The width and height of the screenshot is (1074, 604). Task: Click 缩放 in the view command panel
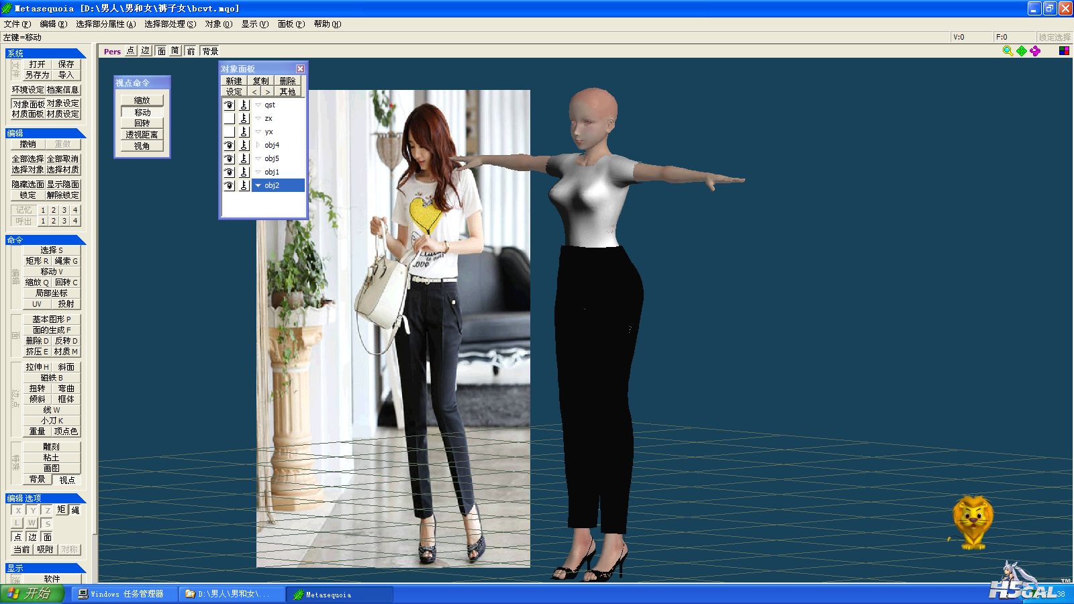pos(142,101)
